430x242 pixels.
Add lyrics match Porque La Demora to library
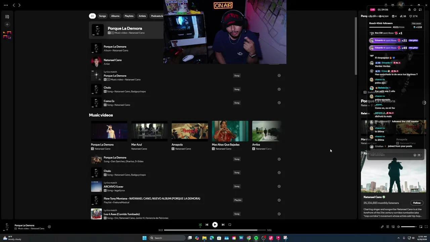[x=279, y=76]
